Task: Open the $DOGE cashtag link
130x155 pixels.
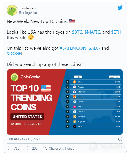Action: pyautogui.click(x=14, y=54)
